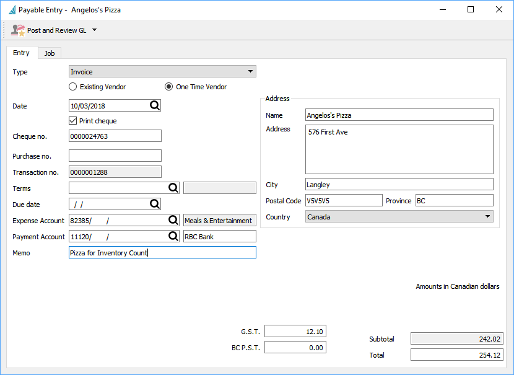Select the Entry tab
The width and height of the screenshot is (514, 375).
22,53
